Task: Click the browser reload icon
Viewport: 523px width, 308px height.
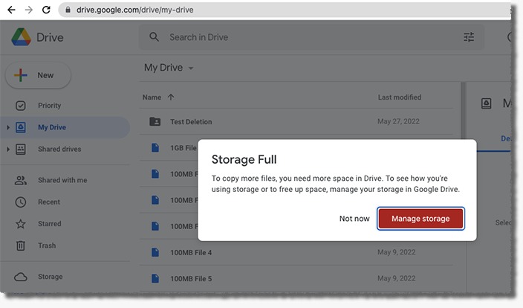Action: click(46, 10)
